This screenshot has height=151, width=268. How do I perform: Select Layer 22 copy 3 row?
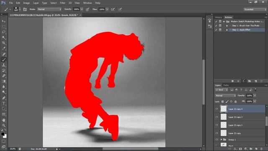pos(240,117)
